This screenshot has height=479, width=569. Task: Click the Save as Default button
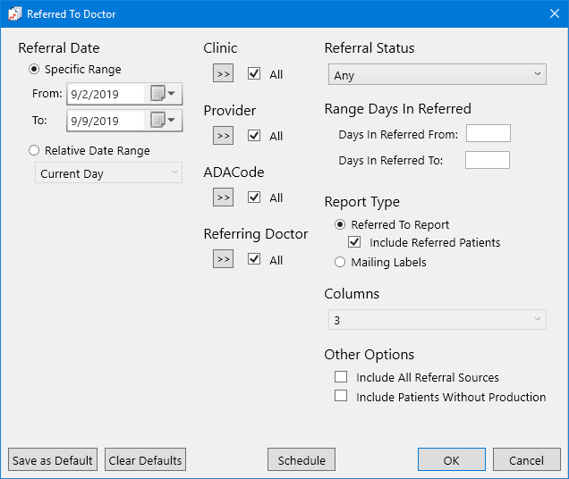[x=53, y=460]
